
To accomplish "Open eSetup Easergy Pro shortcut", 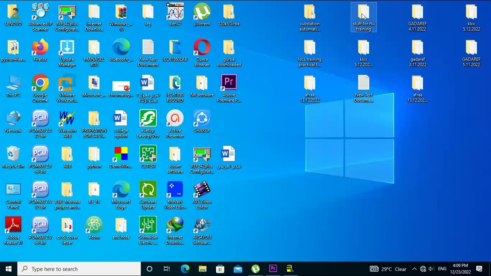I will point(148,124).
